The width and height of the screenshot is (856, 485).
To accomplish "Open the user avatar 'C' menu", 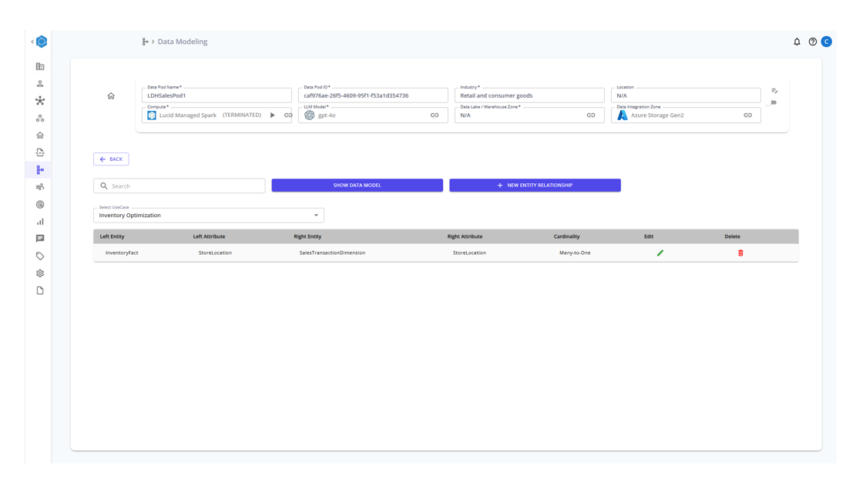I will click(x=827, y=42).
